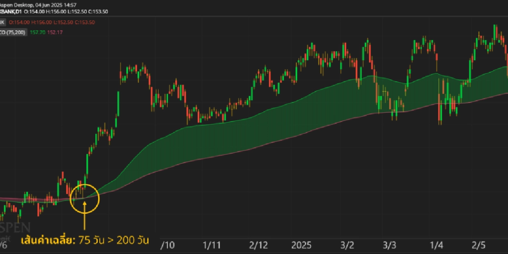The image size is (508, 254).
Task: Click the KBANK symbol badge under the header
Action: 2,22
